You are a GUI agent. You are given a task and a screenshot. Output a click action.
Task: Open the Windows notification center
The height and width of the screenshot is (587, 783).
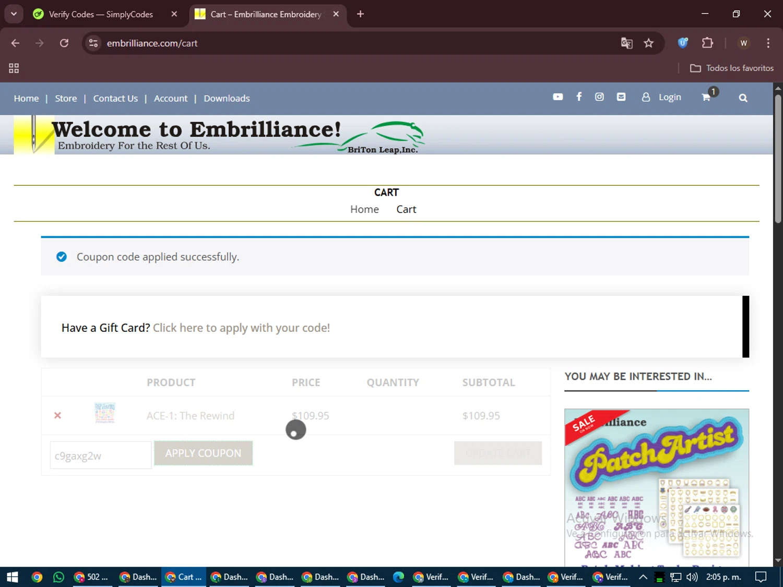click(x=761, y=577)
